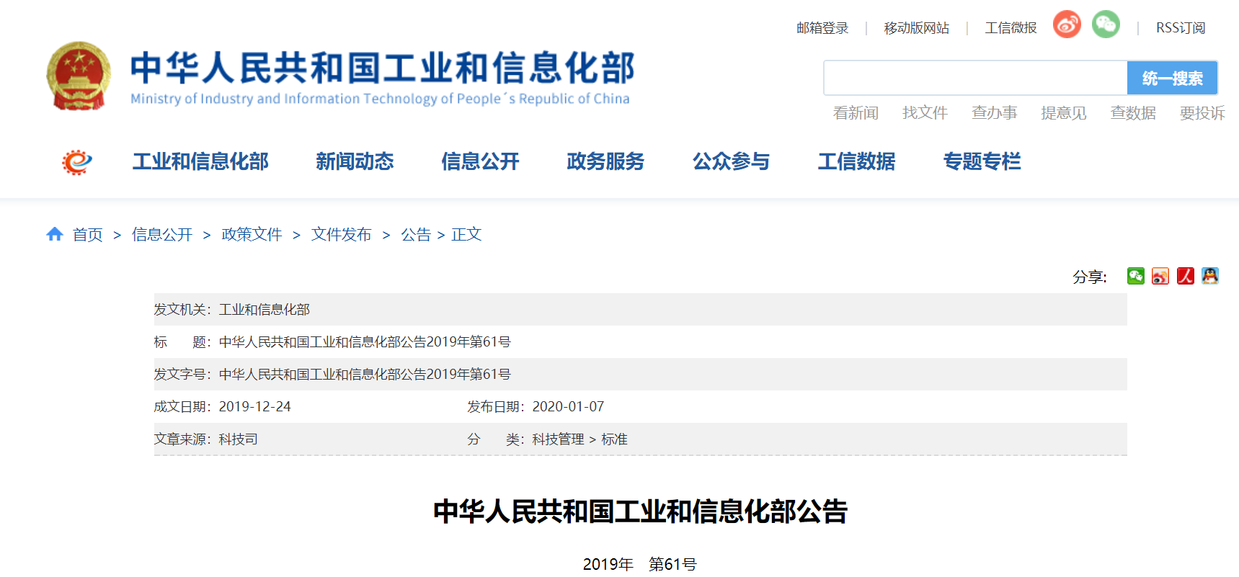
Task: Click the national emblem logo
Action: (x=79, y=76)
